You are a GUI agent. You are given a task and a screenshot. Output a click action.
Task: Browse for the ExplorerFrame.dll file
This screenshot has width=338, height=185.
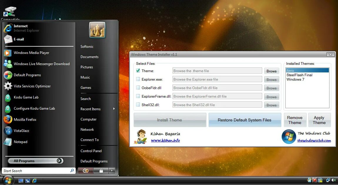pos(272,97)
